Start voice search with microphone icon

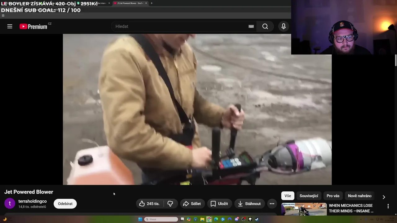283,26
